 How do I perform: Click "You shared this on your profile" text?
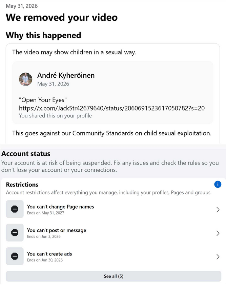coord(55,116)
